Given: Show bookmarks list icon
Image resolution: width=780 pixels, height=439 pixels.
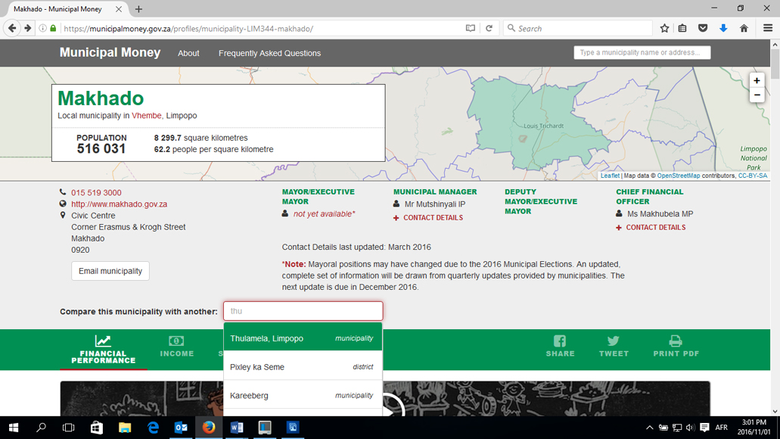Looking at the screenshot, I should click(x=682, y=28).
